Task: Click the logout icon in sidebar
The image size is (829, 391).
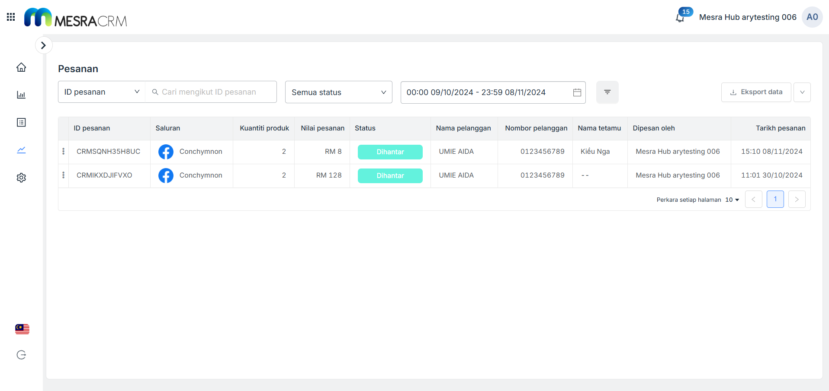Action: point(21,355)
